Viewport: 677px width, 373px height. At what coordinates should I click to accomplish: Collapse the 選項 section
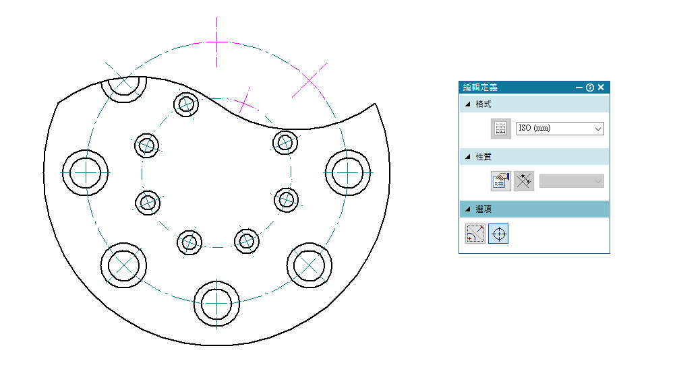pyautogui.click(x=467, y=209)
